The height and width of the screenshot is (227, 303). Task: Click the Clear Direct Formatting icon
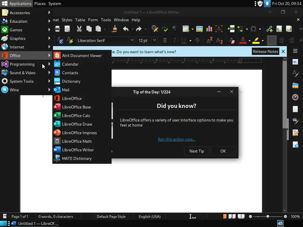232,40
